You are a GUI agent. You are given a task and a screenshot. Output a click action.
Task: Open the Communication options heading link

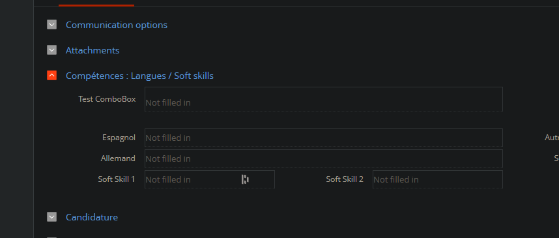[x=117, y=25]
